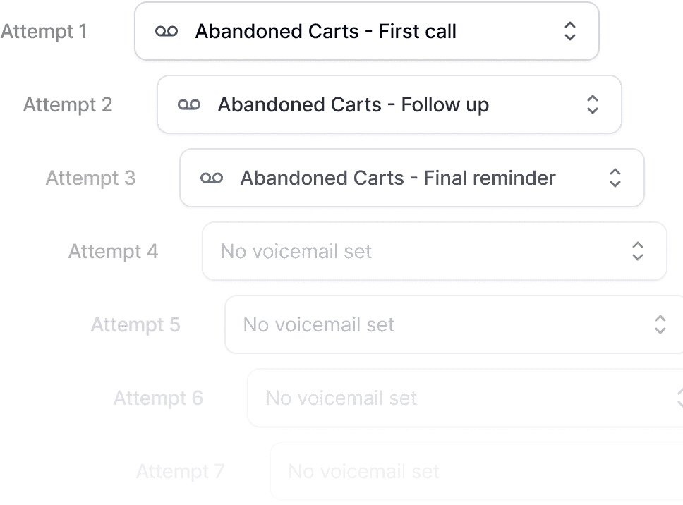
Task: Click the chevron icon on Attempt 5 selector
Action: point(661,324)
